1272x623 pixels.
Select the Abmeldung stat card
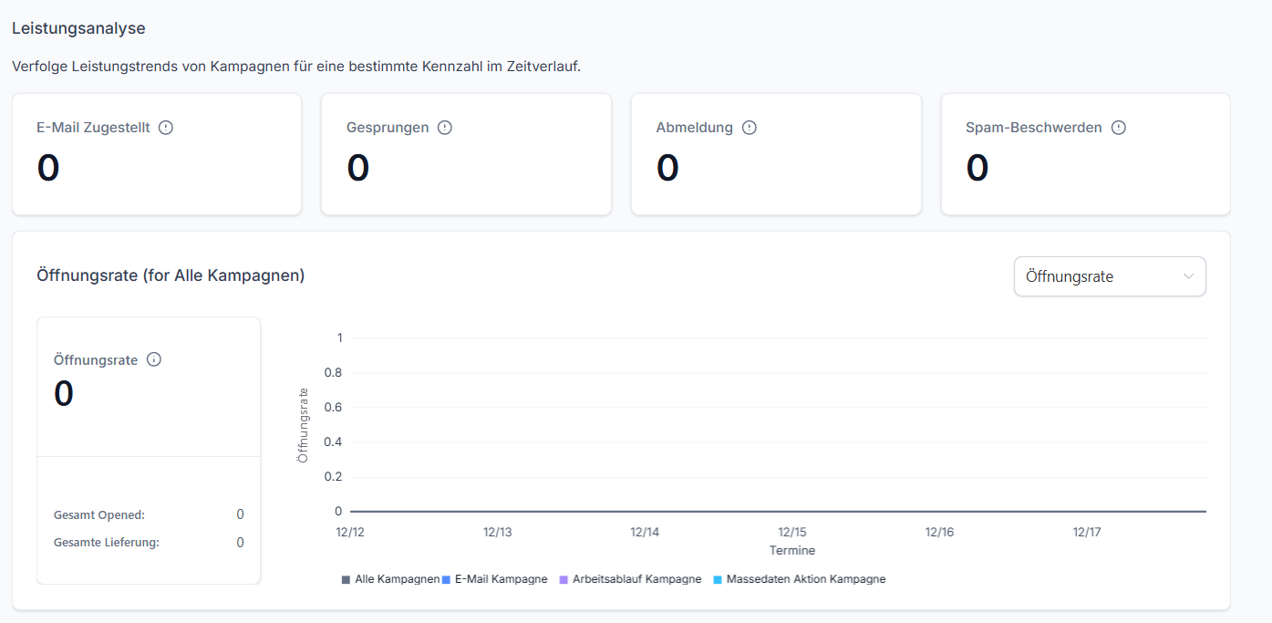776,154
